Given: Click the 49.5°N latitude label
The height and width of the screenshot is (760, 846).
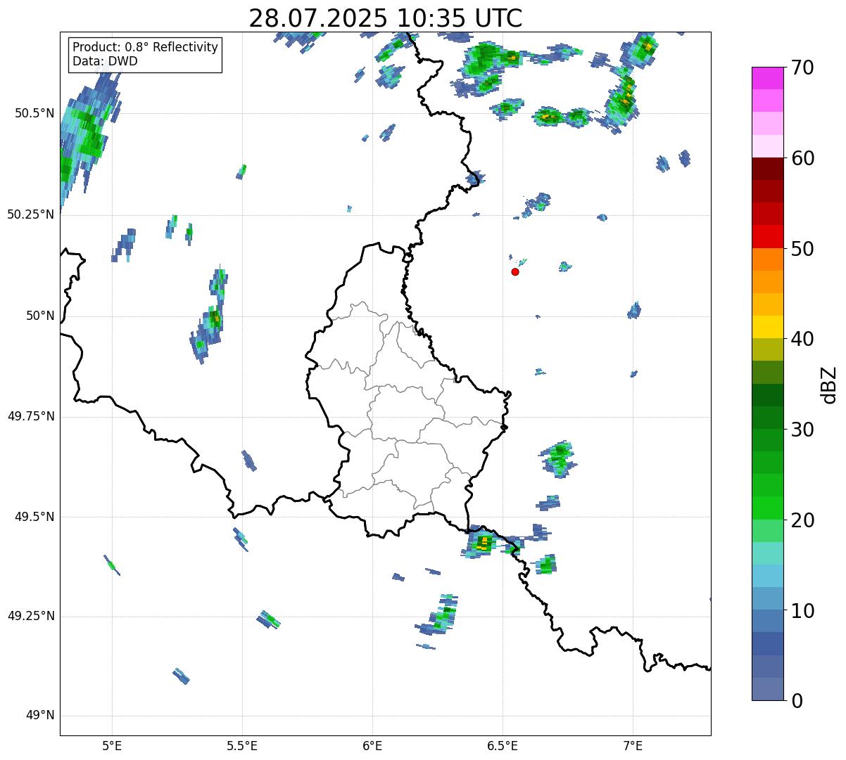Looking at the screenshot, I should click(x=34, y=517).
